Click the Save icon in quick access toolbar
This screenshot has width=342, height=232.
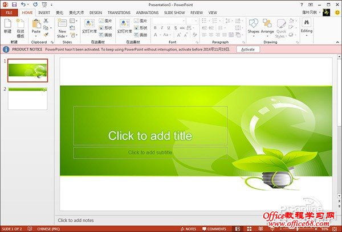(14, 5)
